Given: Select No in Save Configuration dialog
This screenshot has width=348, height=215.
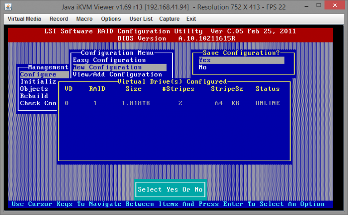Looking at the screenshot, I should click(x=203, y=67).
